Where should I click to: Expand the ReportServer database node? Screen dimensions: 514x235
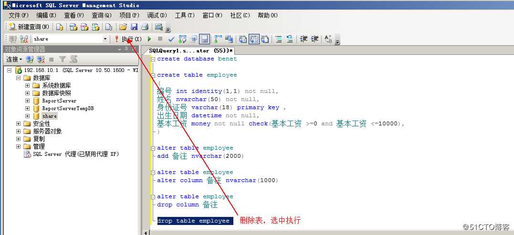[27, 101]
